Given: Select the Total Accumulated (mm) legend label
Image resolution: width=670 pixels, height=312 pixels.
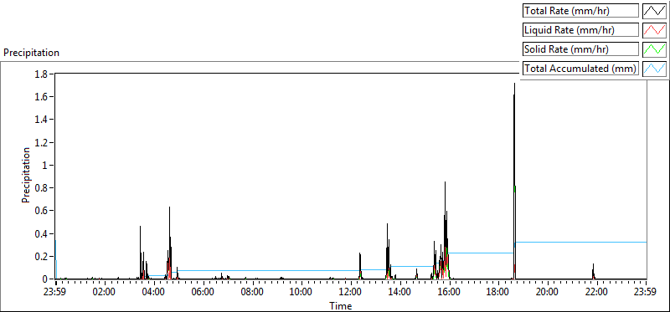Looking at the screenshot, I should (x=580, y=69).
